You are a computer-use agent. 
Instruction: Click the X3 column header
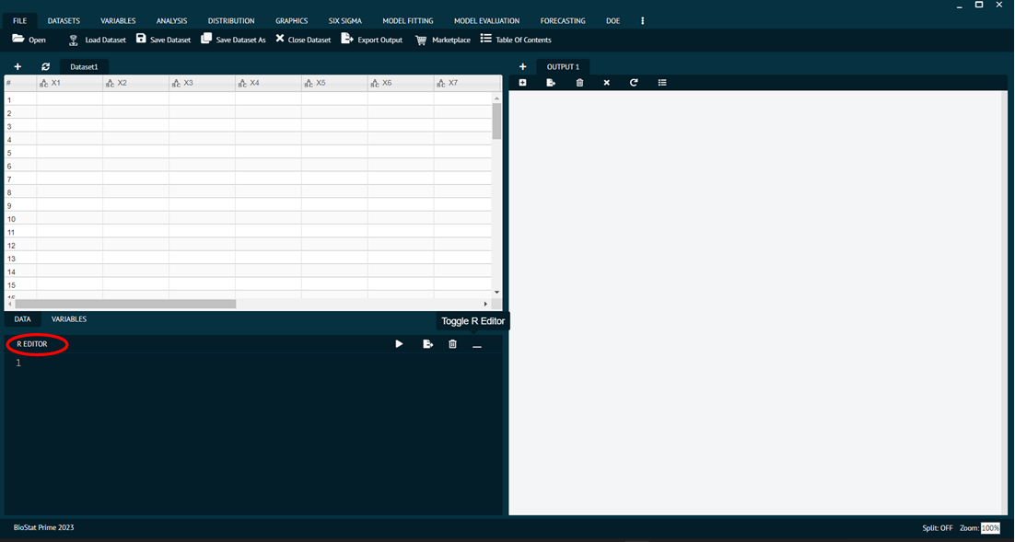click(x=202, y=84)
